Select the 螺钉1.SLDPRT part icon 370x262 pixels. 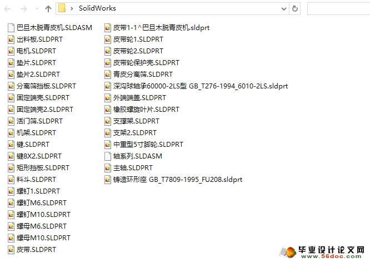point(11,191)
